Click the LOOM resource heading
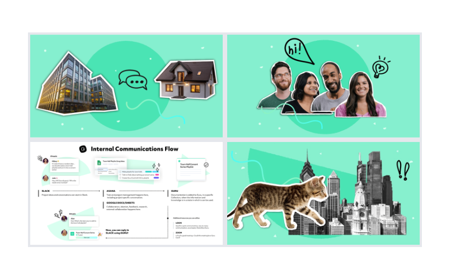Viewport: 465px width, 261px height. tap(179, 223)
